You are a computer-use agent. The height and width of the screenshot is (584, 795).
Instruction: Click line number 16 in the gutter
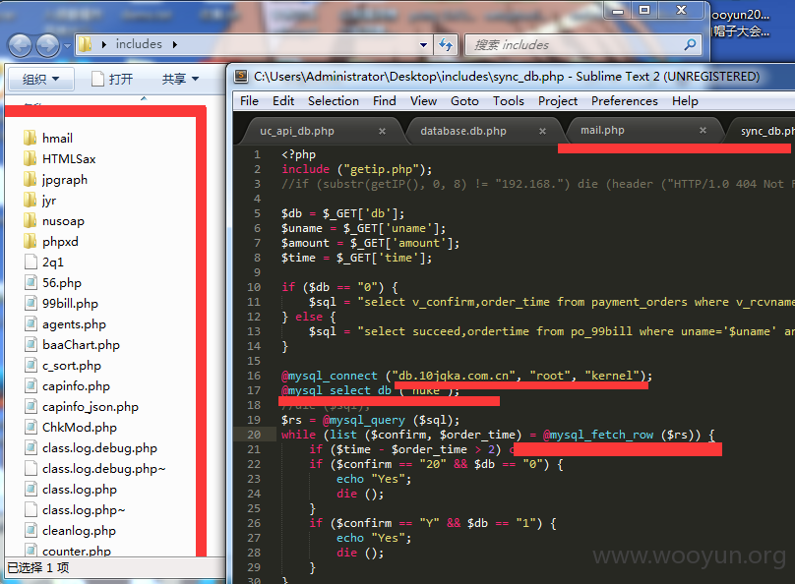tap(254, 376)
